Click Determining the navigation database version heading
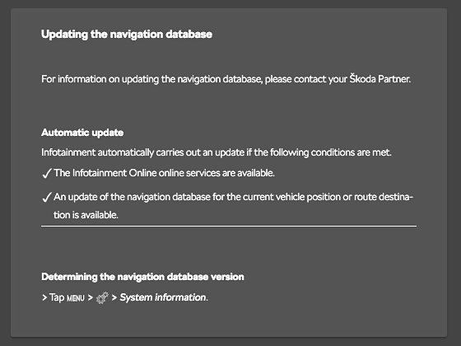The height and width of the screenshot is (346, 461). pyautogui.click(x=142, y=277)
